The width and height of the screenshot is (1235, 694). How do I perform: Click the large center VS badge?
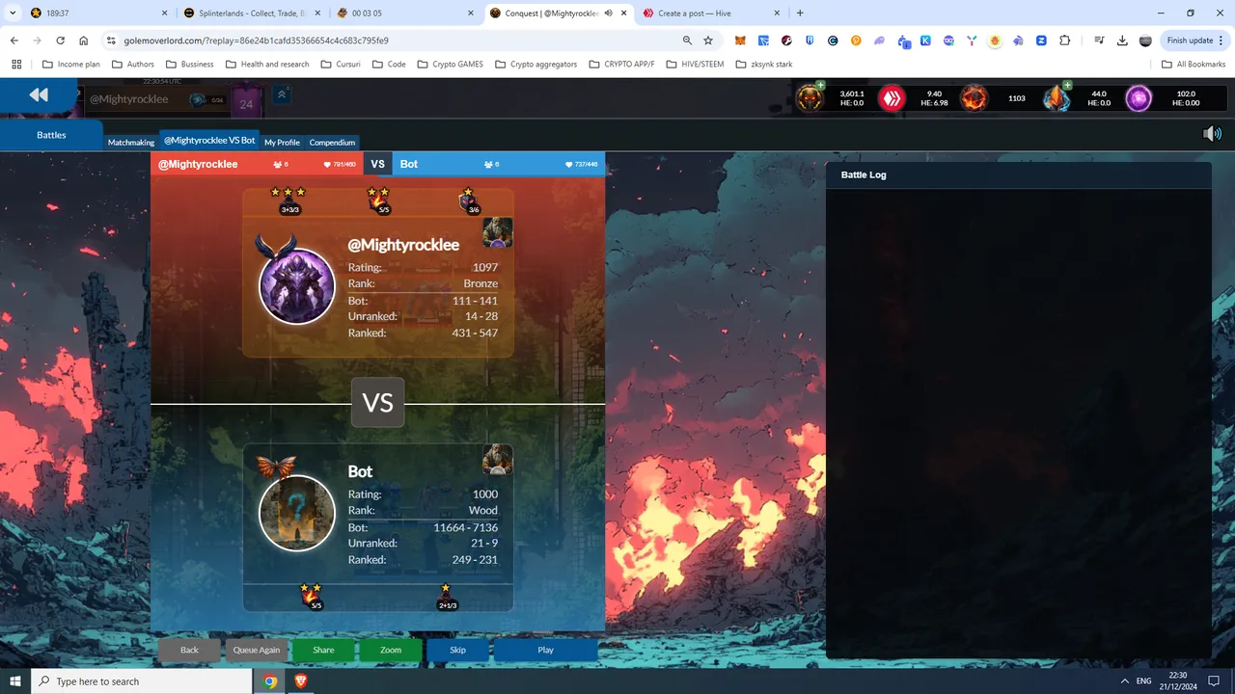point(377,402)
